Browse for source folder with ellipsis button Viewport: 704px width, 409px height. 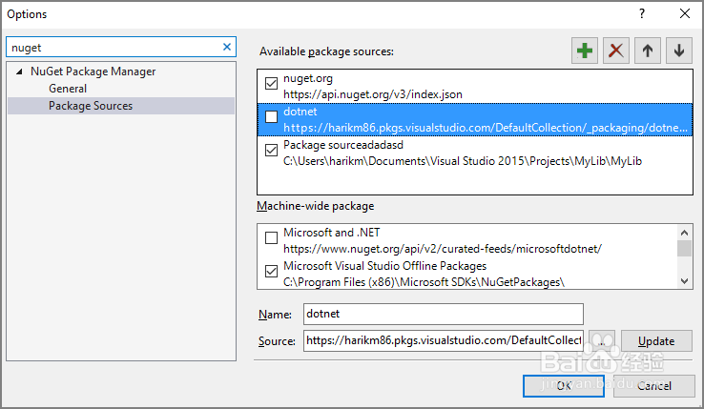(603, 340)
